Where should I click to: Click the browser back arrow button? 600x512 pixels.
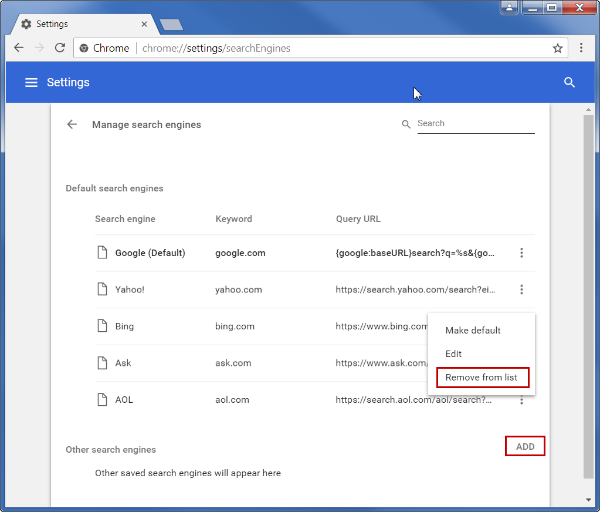19,48
